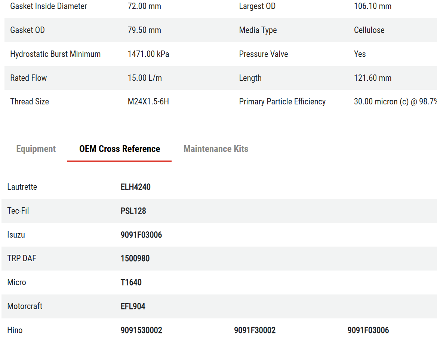Click the Hydrostatic Burst Minimum label
This screenshot has height=339, width=437.
point(55,54)
